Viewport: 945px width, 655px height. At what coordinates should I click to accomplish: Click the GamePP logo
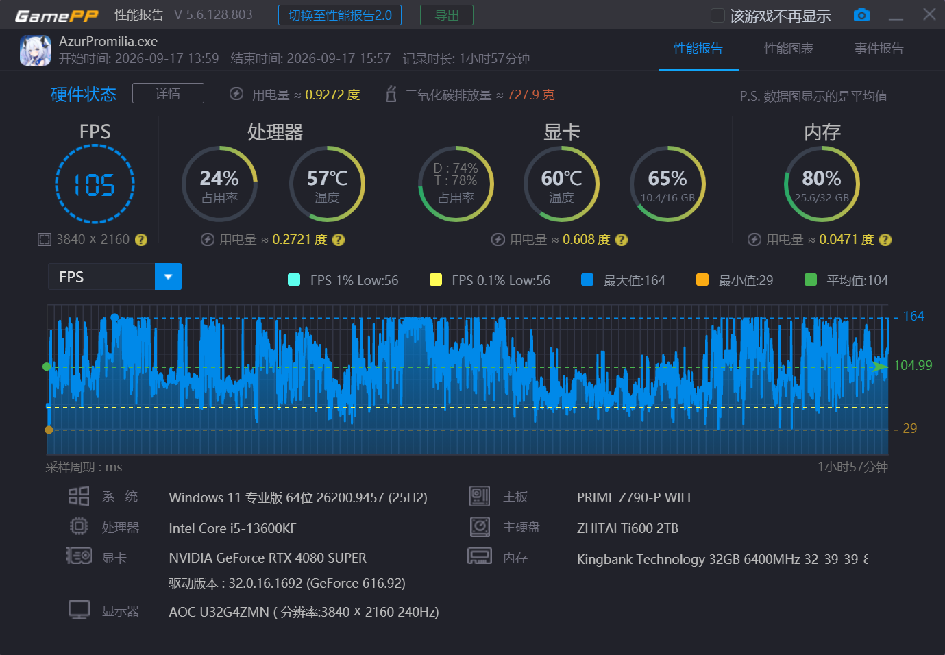[57, 15]
